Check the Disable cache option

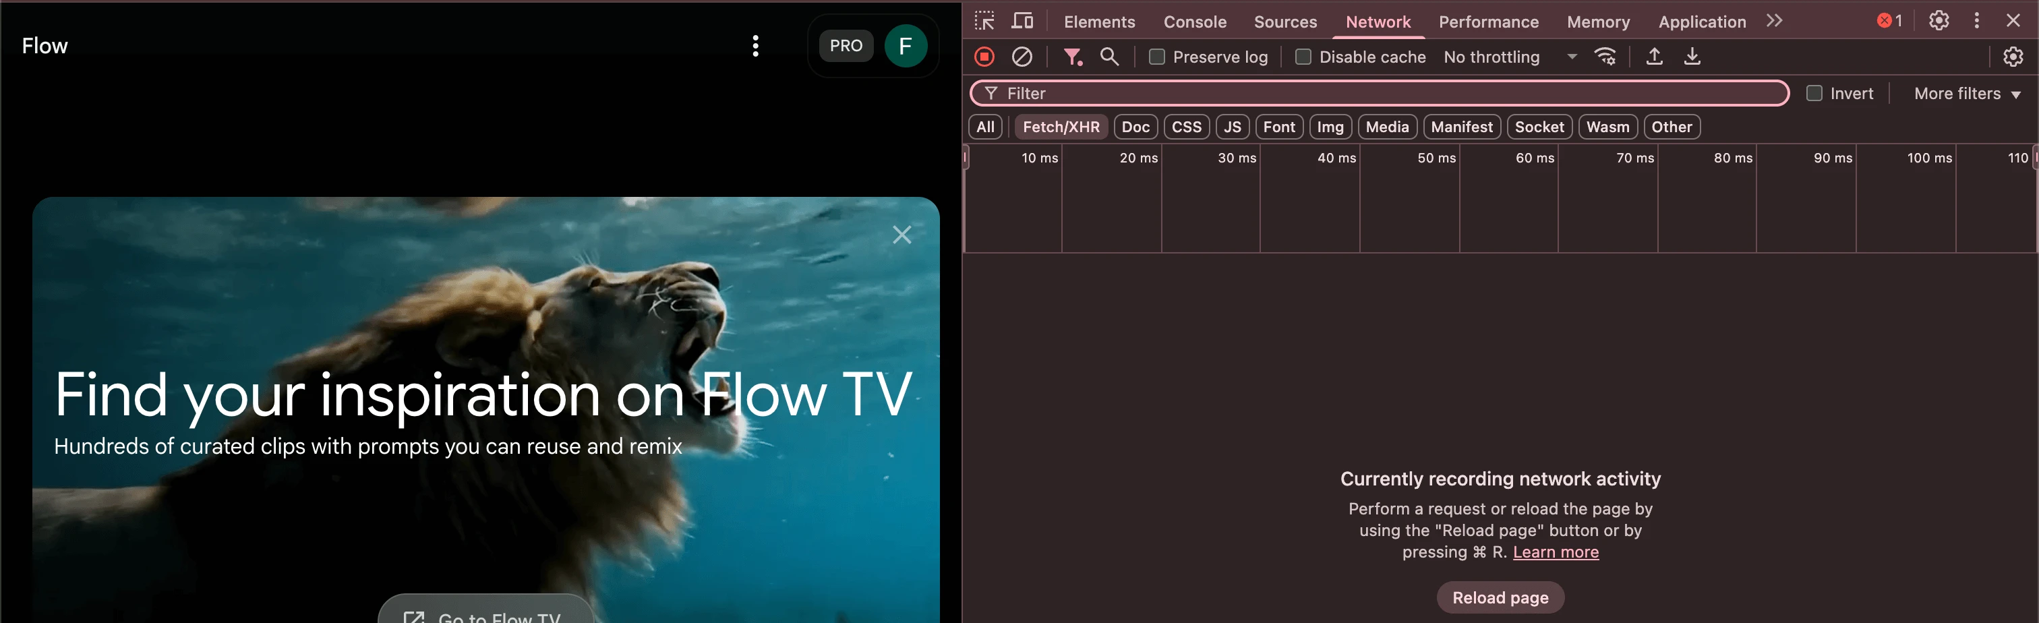1303,57
